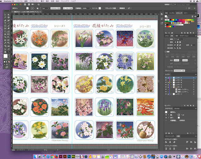Open stroke profile dropdown
Image resolution: width=201 pixels, height=159 pixels.
[x=186, y=71]
